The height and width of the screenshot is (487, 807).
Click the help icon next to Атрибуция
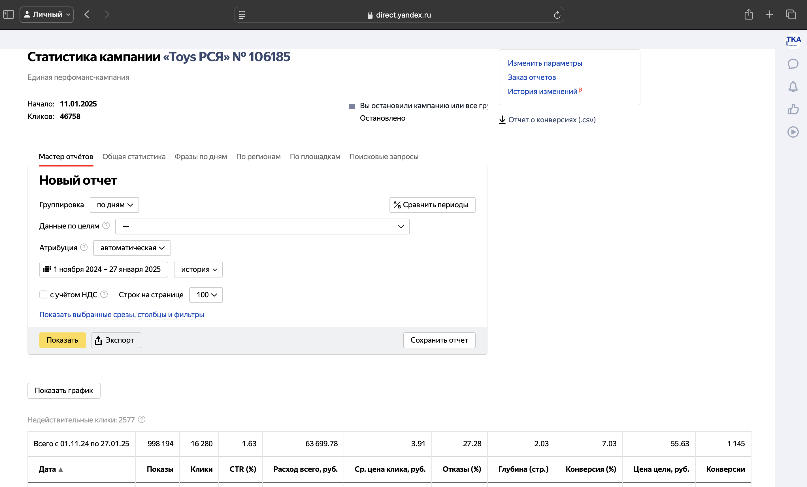[84, 247]
